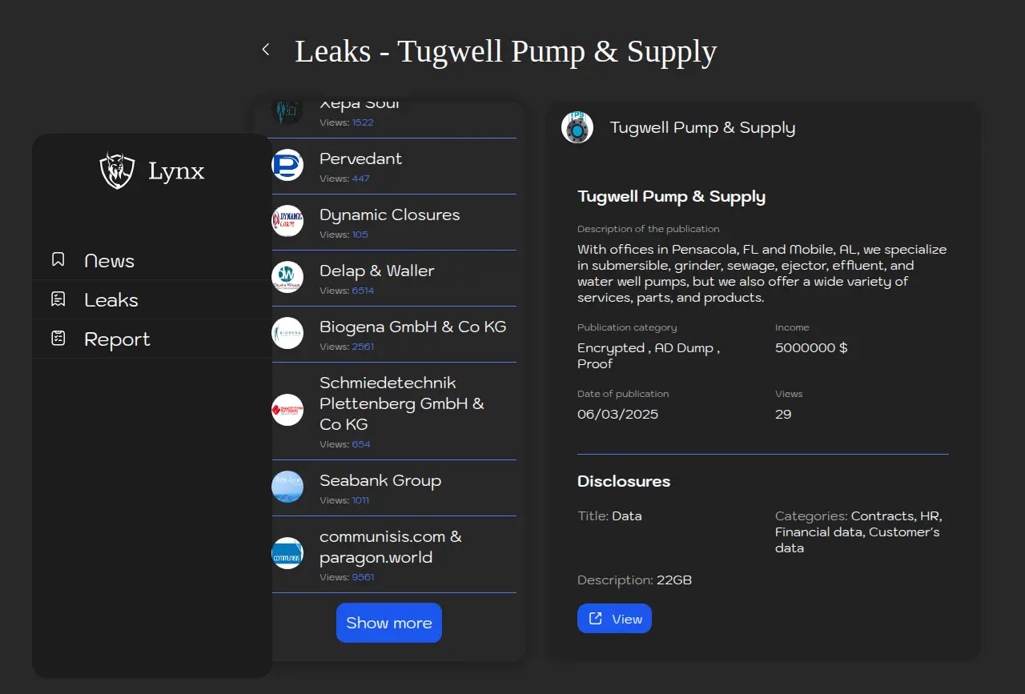Click the Lynx shield logo icon

point(117,170)
